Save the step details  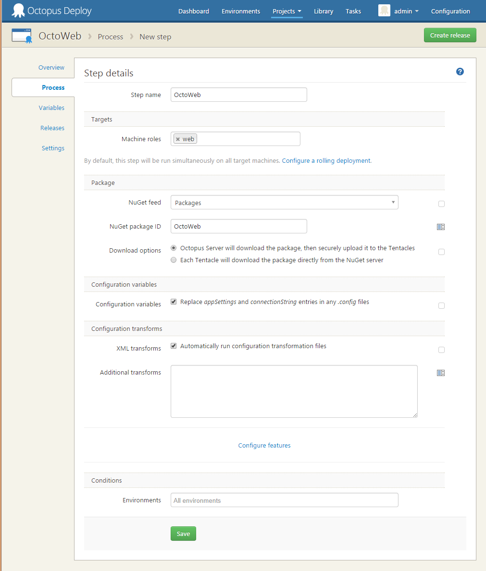pyautogui.click(x=183, y=534)
